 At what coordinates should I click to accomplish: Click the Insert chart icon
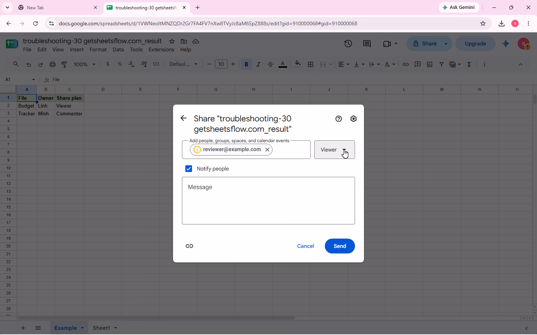tap(430, 64)
